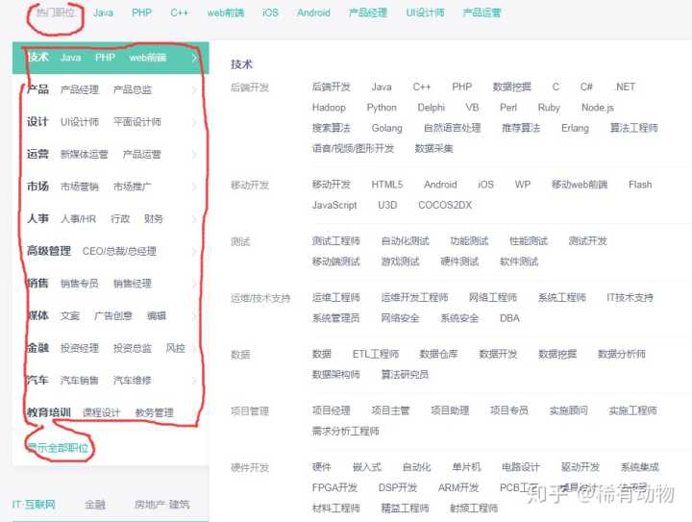
Task: Select 网络安全 under 运维/技术支持
Action: click(x=400, y=318)
